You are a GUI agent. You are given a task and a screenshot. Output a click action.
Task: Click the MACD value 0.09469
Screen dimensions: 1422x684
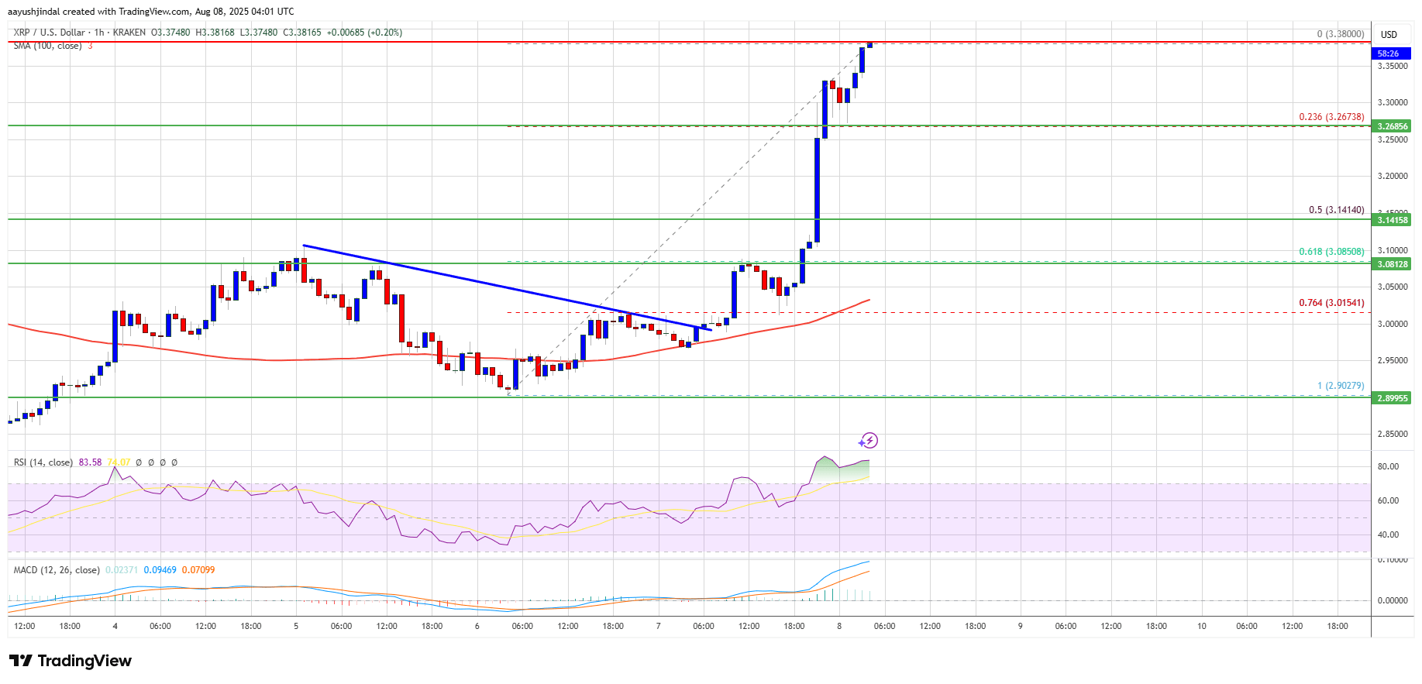coord(160,570)
